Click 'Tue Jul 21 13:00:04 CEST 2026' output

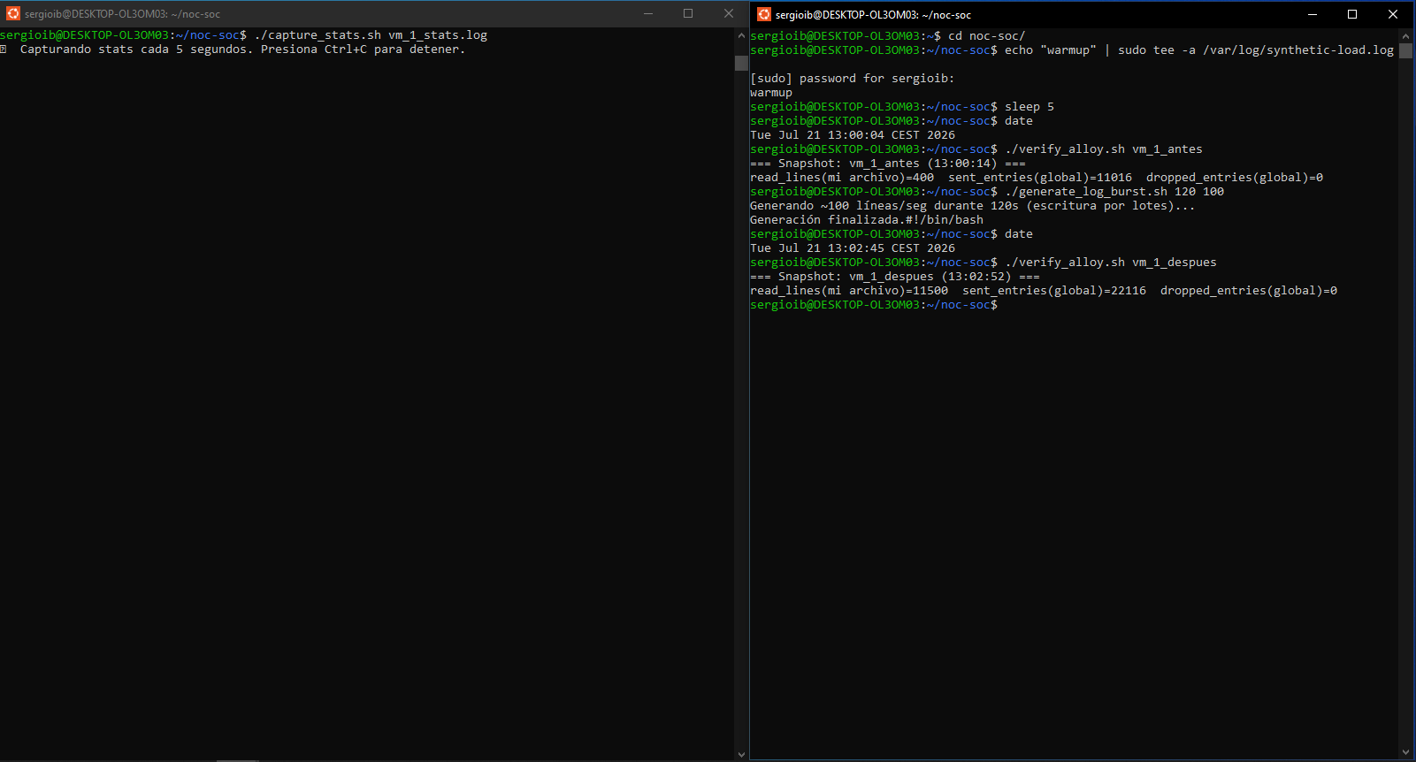[853, 135]
